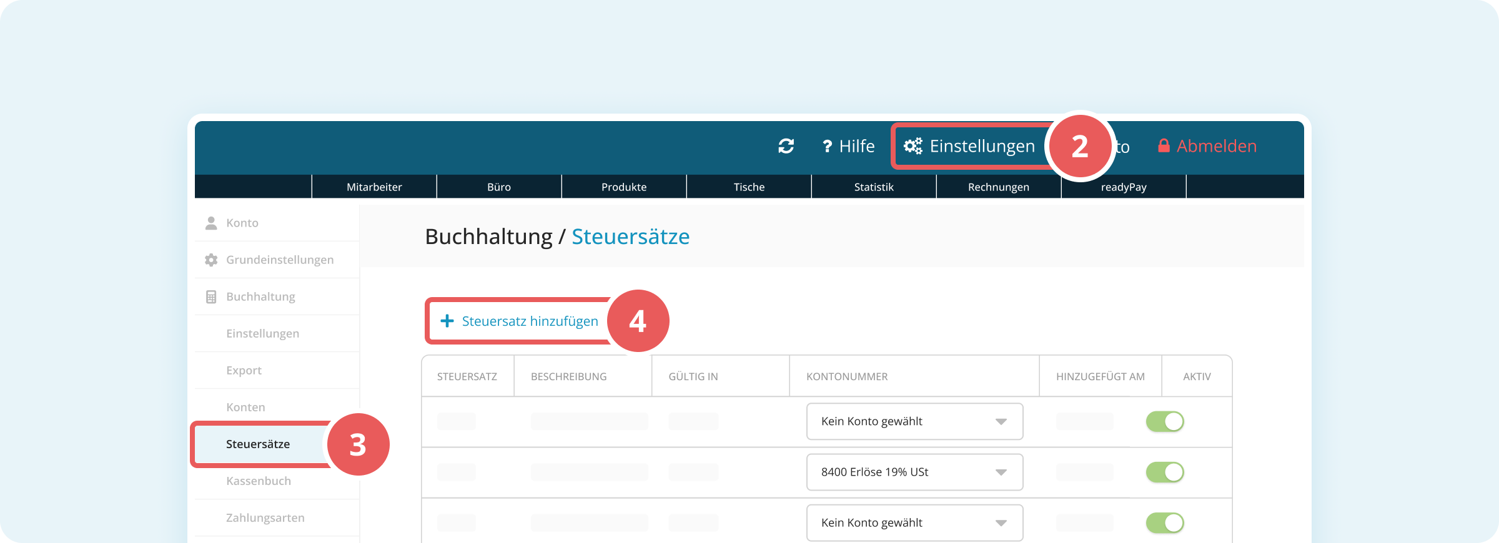
Task: Open third row Kein Konto gewählt dropdown
Action: (x=914, y=522)
